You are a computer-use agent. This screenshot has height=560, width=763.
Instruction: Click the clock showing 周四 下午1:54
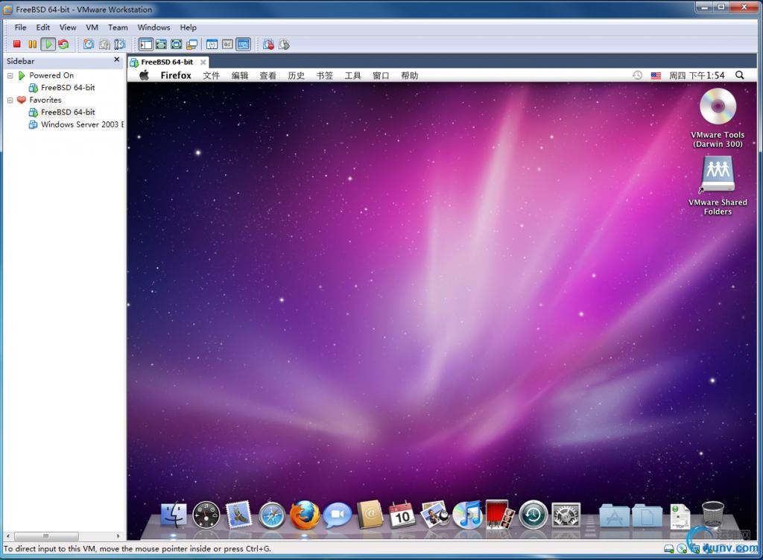tap(697, 75)
